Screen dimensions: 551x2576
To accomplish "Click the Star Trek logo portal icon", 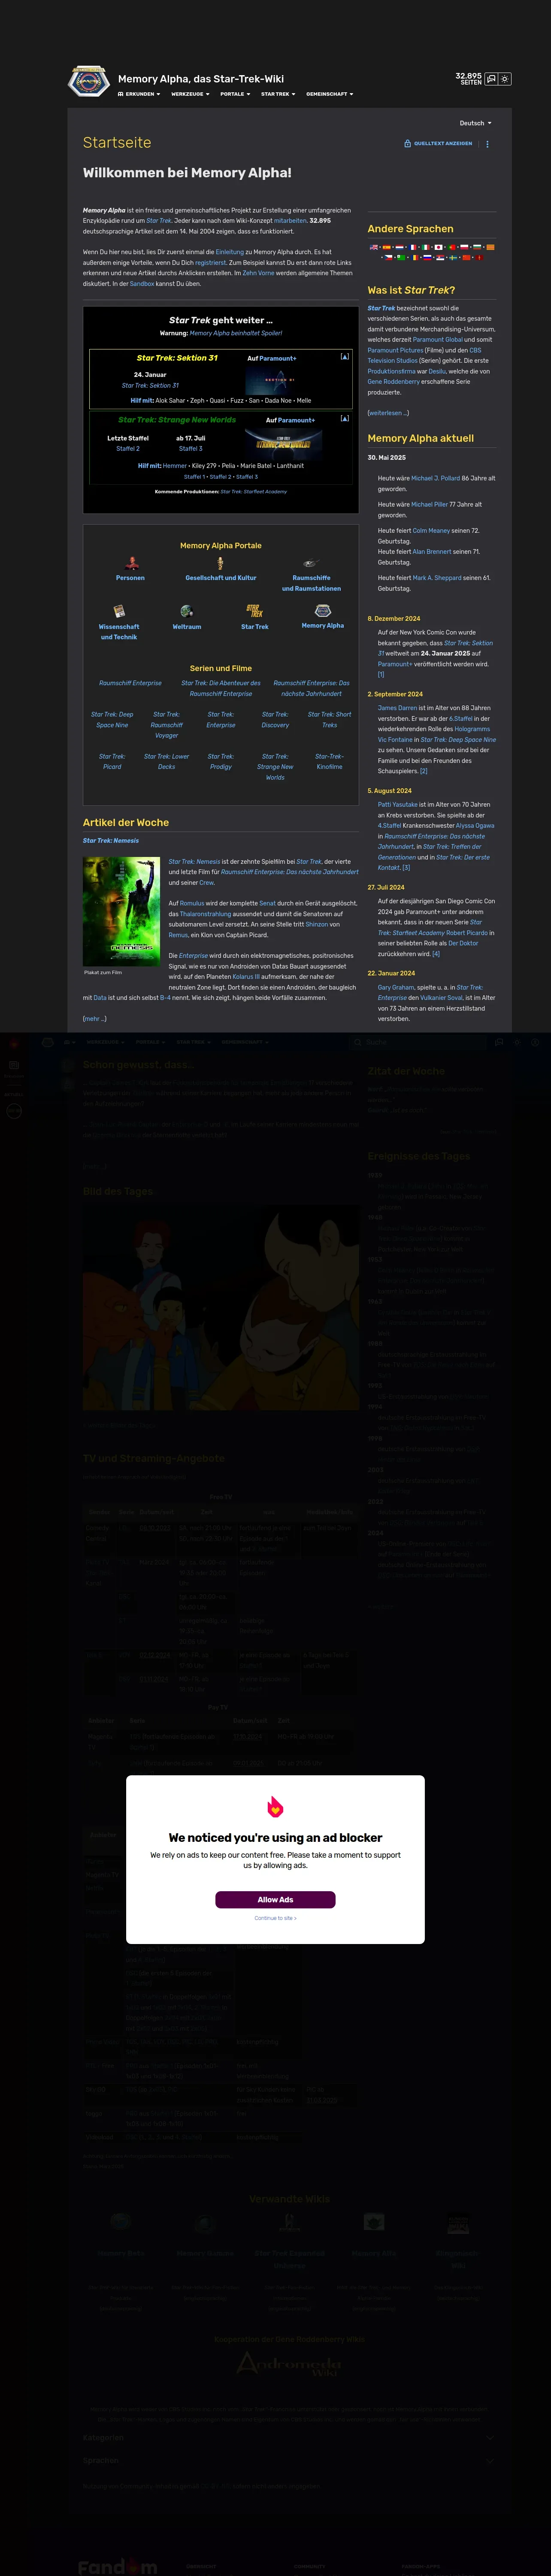I will (x=255, y=610).
